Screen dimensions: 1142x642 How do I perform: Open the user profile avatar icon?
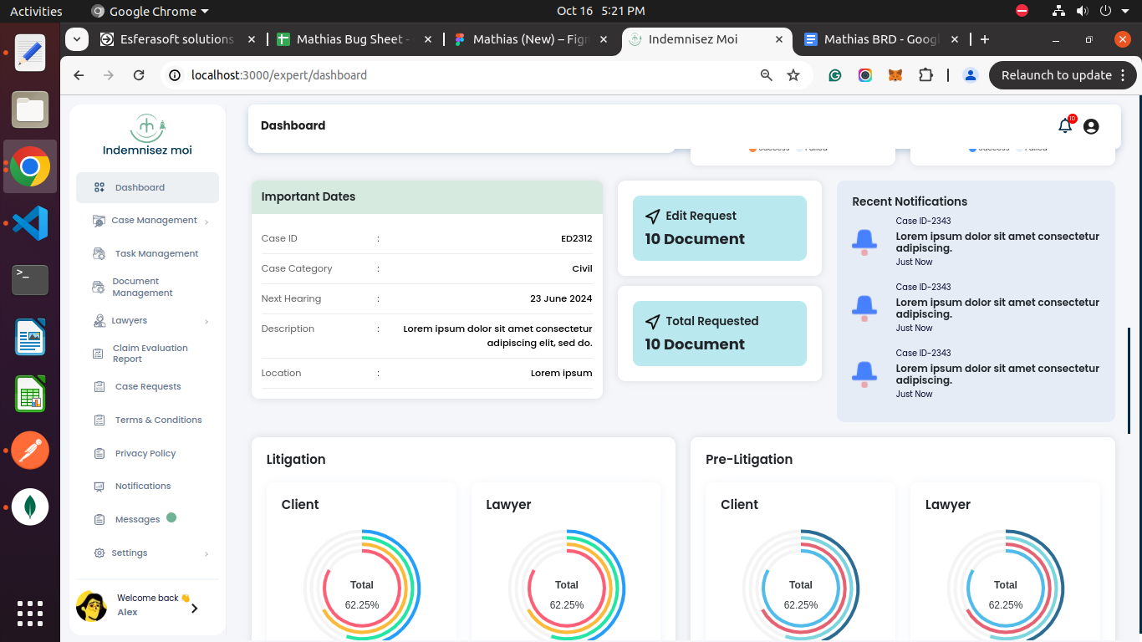tap(1090, 126)
